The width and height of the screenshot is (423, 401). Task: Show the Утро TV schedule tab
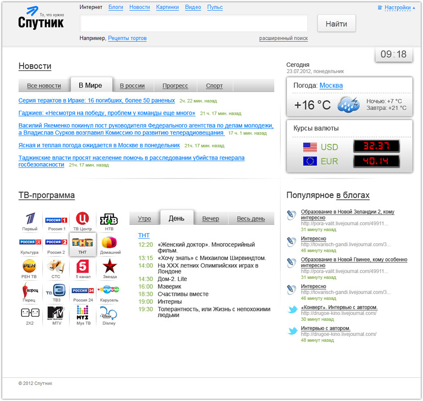tap(144, 218)
